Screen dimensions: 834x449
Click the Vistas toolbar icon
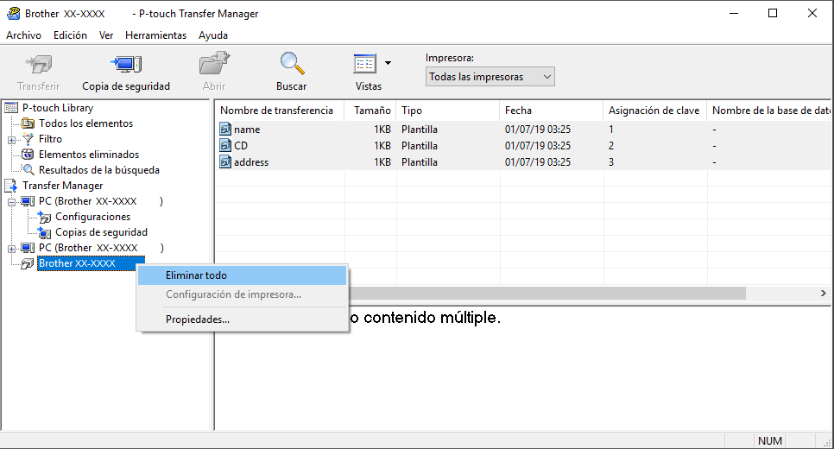(x=365, y=64)
